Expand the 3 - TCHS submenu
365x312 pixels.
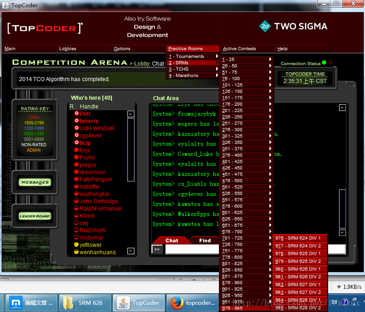click(193, 69)
